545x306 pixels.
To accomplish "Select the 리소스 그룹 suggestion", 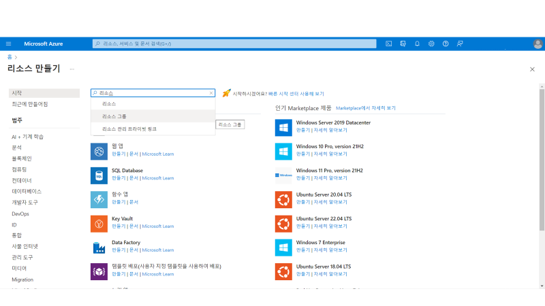I will [x=153, y=116].
